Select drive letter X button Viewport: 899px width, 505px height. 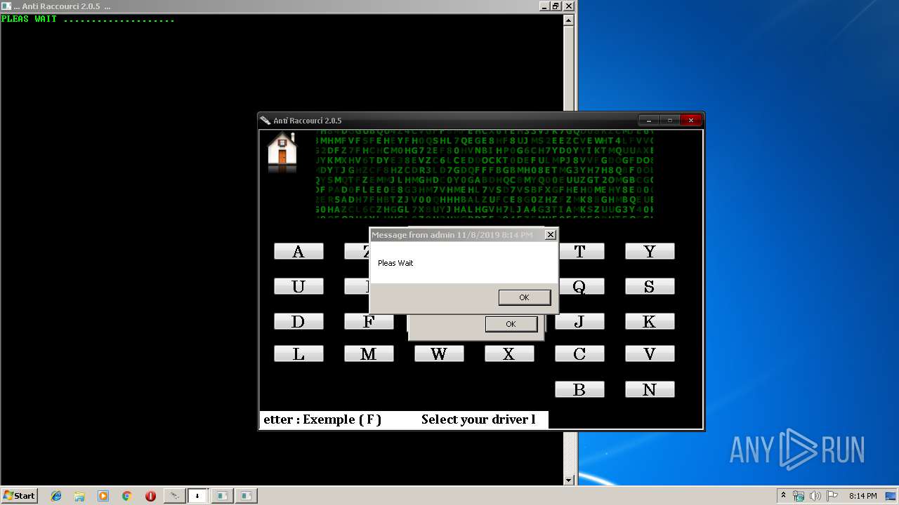[x=509, y=353]
